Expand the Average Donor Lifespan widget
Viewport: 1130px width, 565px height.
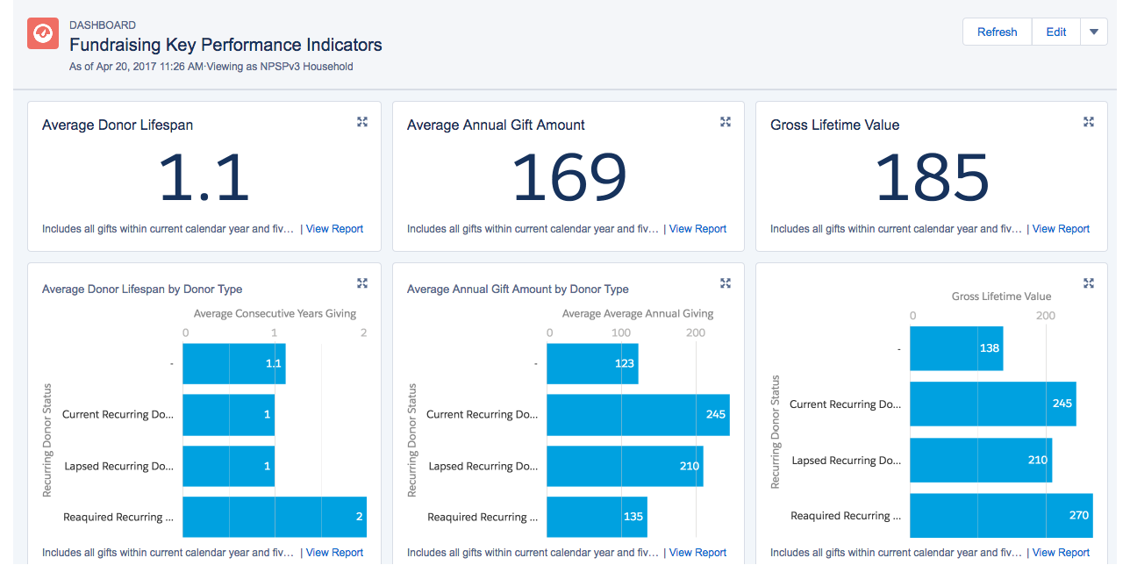click(362, 122)
